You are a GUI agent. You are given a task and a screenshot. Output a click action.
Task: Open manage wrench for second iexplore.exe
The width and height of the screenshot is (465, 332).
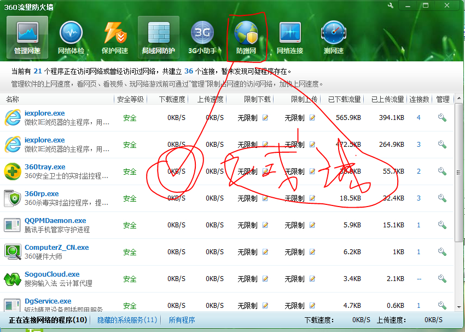[442, 144]
